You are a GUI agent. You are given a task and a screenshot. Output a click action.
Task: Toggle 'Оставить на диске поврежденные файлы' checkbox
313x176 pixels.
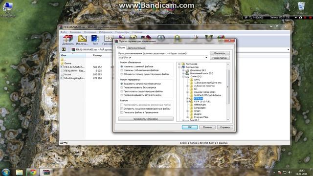pos(122,109)
